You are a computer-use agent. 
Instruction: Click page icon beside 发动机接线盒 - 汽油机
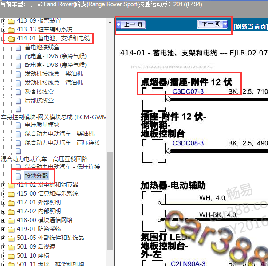pyautogui.click(x=19, y=83)
